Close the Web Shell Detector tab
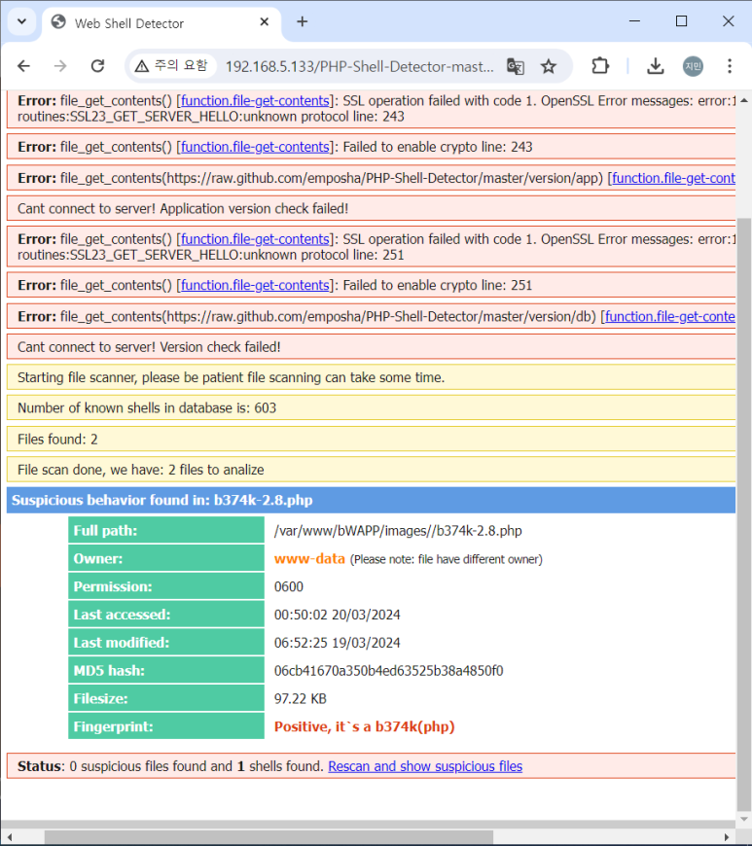This screenshot has height=846, width=752. 264,22
